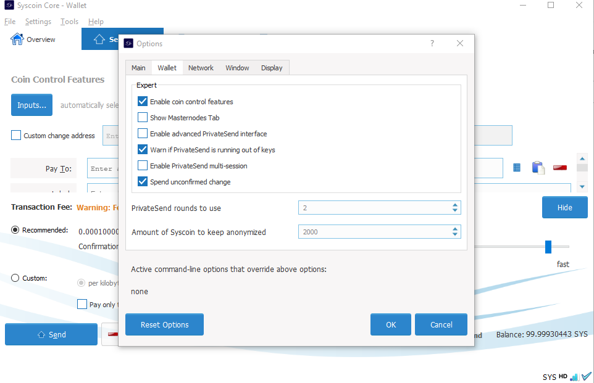This screenshot has width=594, height=383.
Task: Click the Send tab arrow icon
Action: coord(99,39)
